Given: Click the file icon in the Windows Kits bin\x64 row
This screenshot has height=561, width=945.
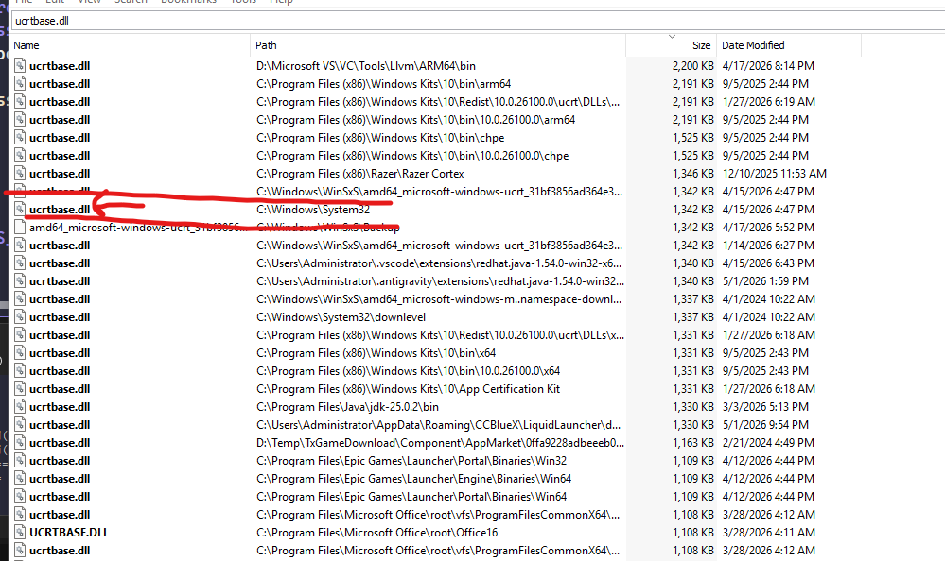Looking at the screenshot, I should click(20, 352).
